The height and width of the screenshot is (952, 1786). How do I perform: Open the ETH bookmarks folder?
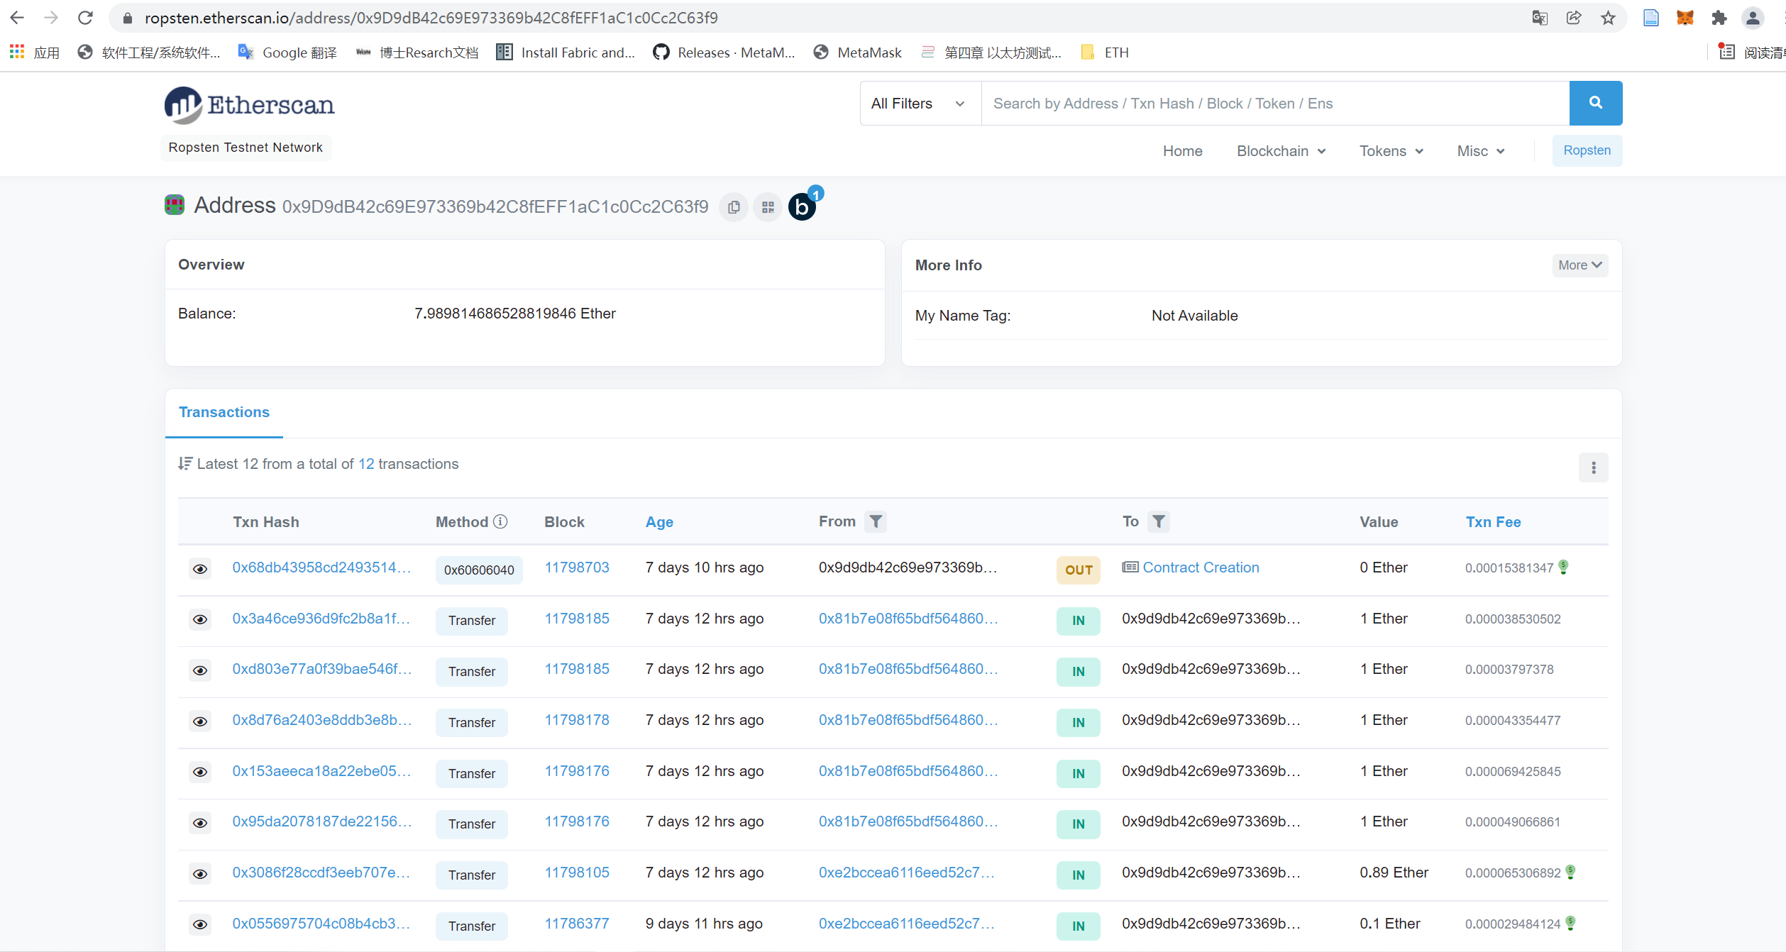click(x=1104, y=52)
